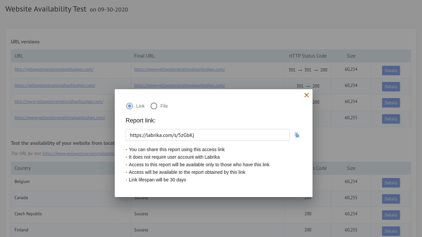This screenshot has height=237, width=422.
Task: View Details for the Czech Republic row
Action: click(391, 215)
